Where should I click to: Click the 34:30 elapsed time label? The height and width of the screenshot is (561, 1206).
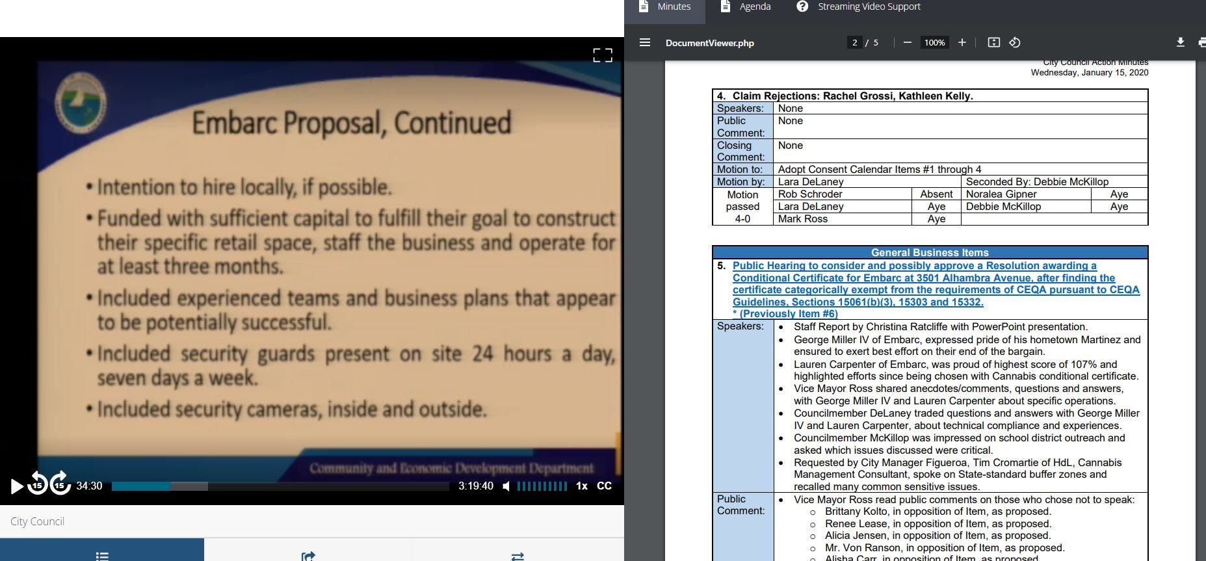(89, 486)
